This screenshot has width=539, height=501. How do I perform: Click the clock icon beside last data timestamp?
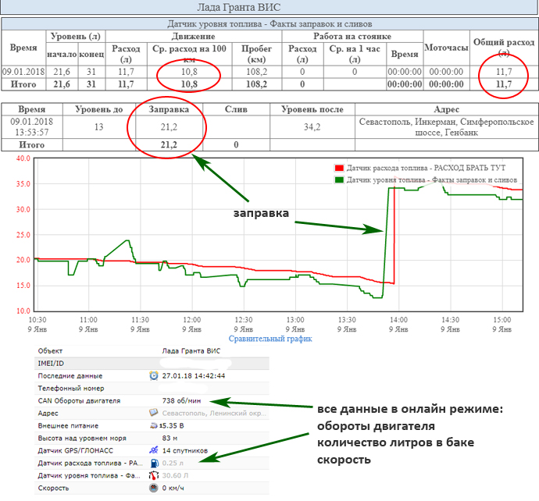point(154,375)
